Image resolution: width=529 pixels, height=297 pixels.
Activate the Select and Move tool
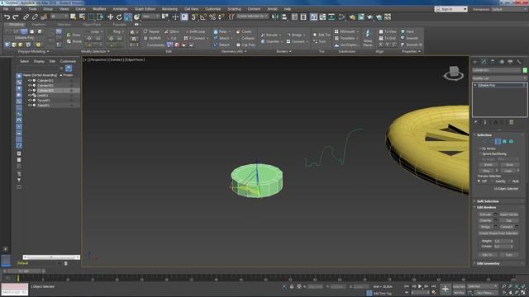coord(110,16)
